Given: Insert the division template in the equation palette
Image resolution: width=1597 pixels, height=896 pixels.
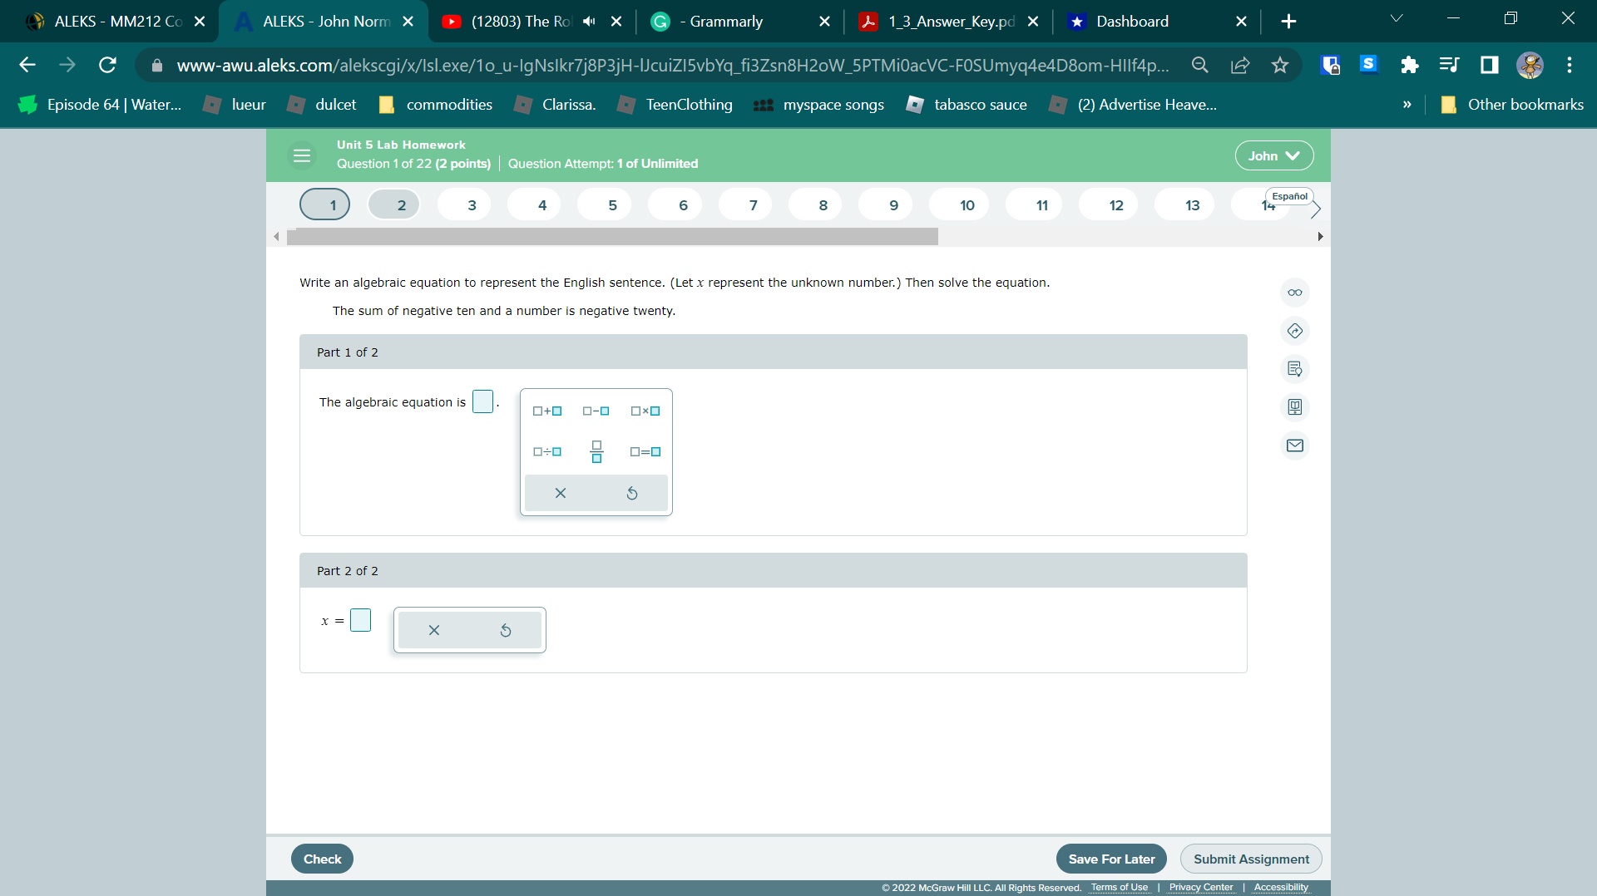Looking at the screenshot, I should point(547,451).
